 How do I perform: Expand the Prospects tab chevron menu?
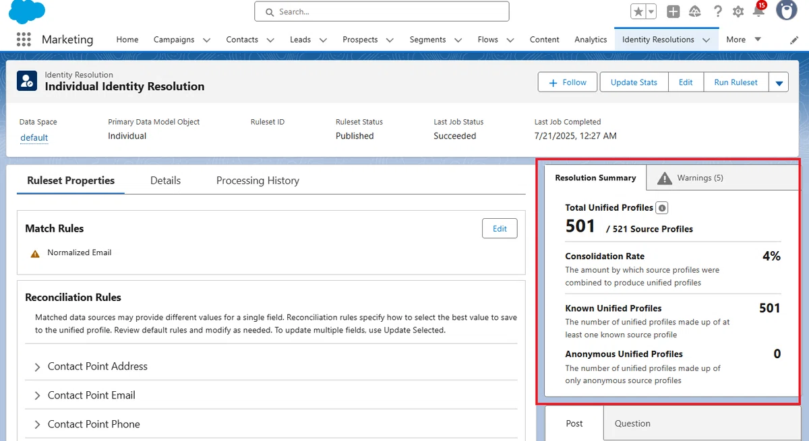pyautogui.click(x=390, y=40)
